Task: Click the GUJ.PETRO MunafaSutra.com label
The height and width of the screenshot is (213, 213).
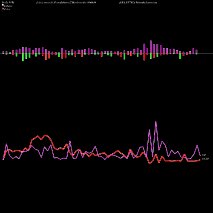Action: coord(138,3)
